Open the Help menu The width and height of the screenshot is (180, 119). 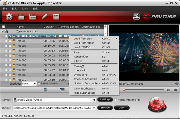pyautogui.click(x=35, y=8)
